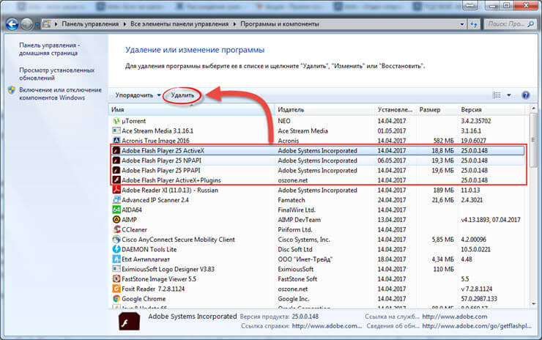Click the Back navigation arrow button
Image resolution: width=542 pixels, height=340 pixels.
tap(12, 24)
